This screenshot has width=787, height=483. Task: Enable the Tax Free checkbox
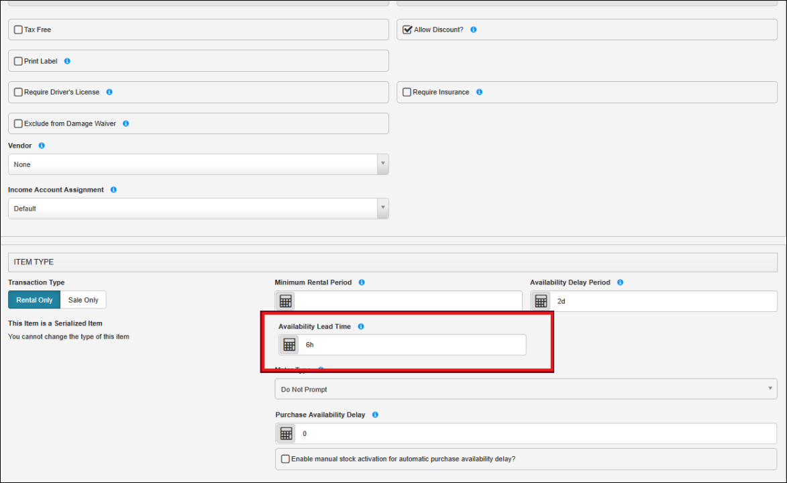tap(18, 30)
